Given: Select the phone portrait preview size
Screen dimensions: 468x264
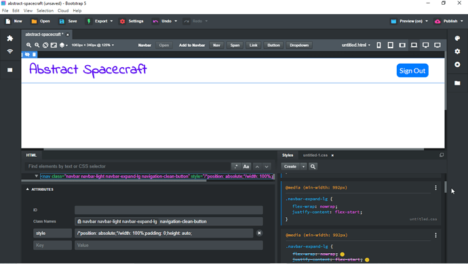Looking at the screenshot, I should (x=378, y=45).
